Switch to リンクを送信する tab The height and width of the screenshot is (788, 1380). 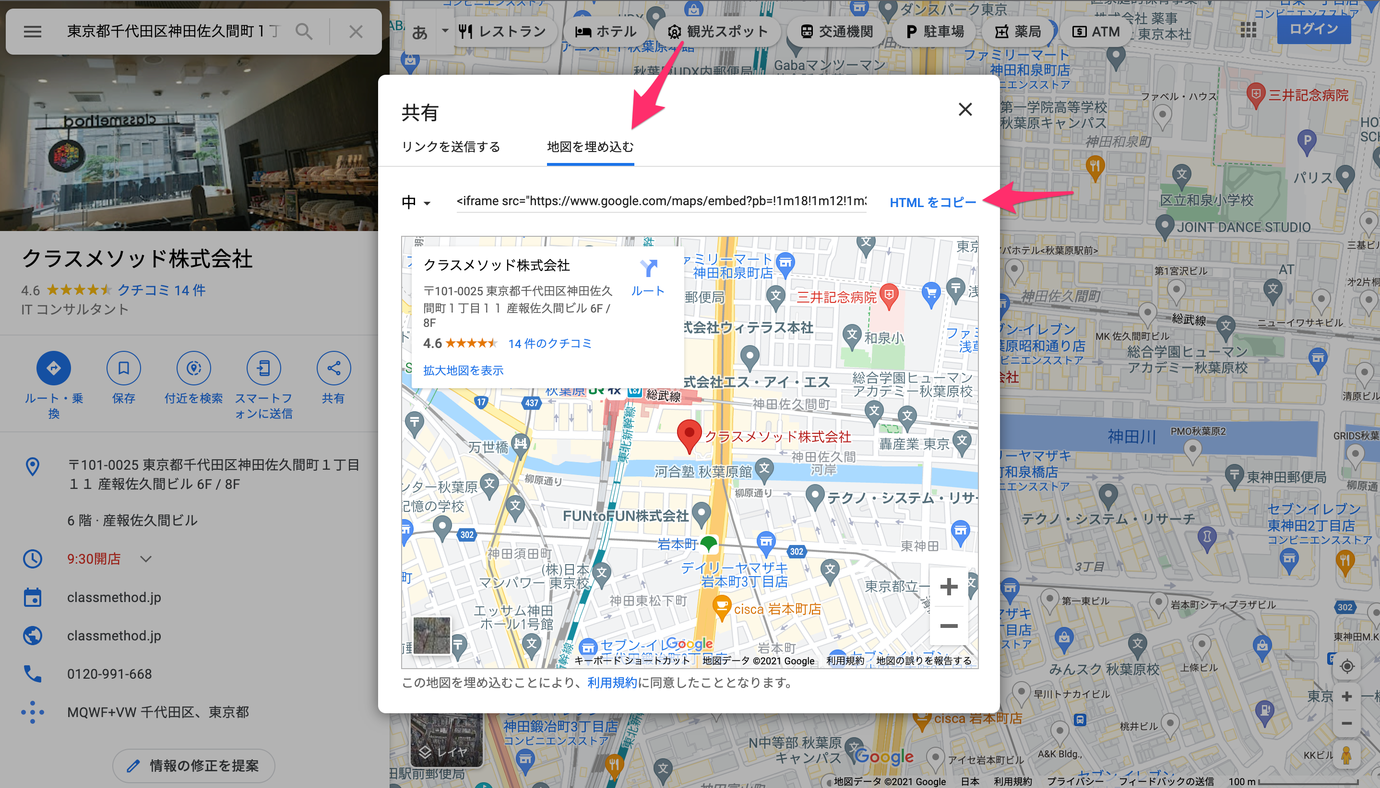pos(451,147)
